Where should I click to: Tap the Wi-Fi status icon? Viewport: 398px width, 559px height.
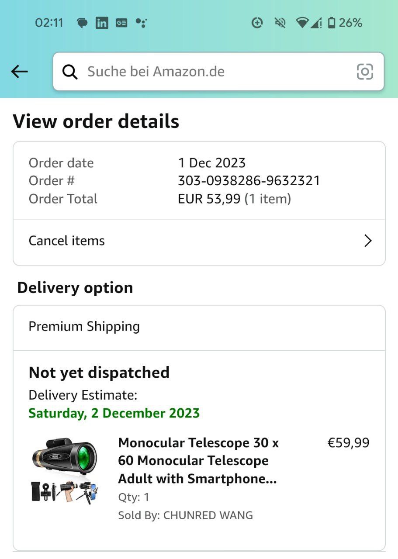click(302, 23)
